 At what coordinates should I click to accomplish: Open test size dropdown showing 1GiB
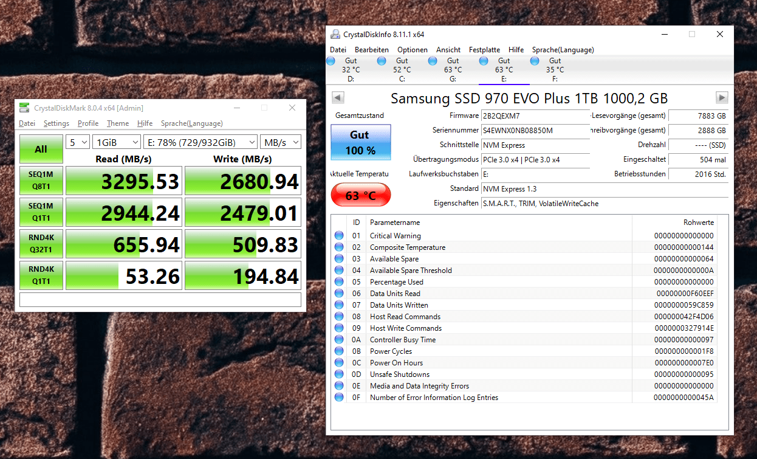click(117, 142)
